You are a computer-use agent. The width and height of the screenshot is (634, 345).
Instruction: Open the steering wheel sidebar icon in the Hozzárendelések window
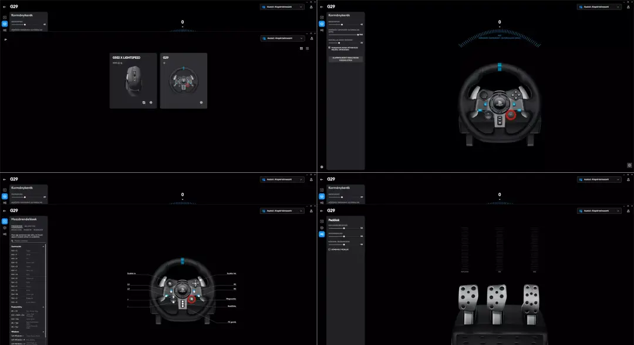point(5,228)
